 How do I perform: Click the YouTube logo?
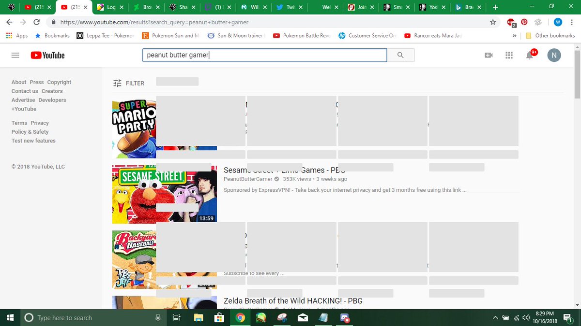(47, 56)
